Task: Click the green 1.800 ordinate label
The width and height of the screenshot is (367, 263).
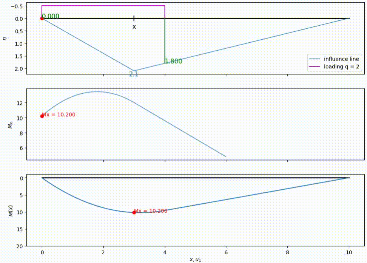Action: 174,61
